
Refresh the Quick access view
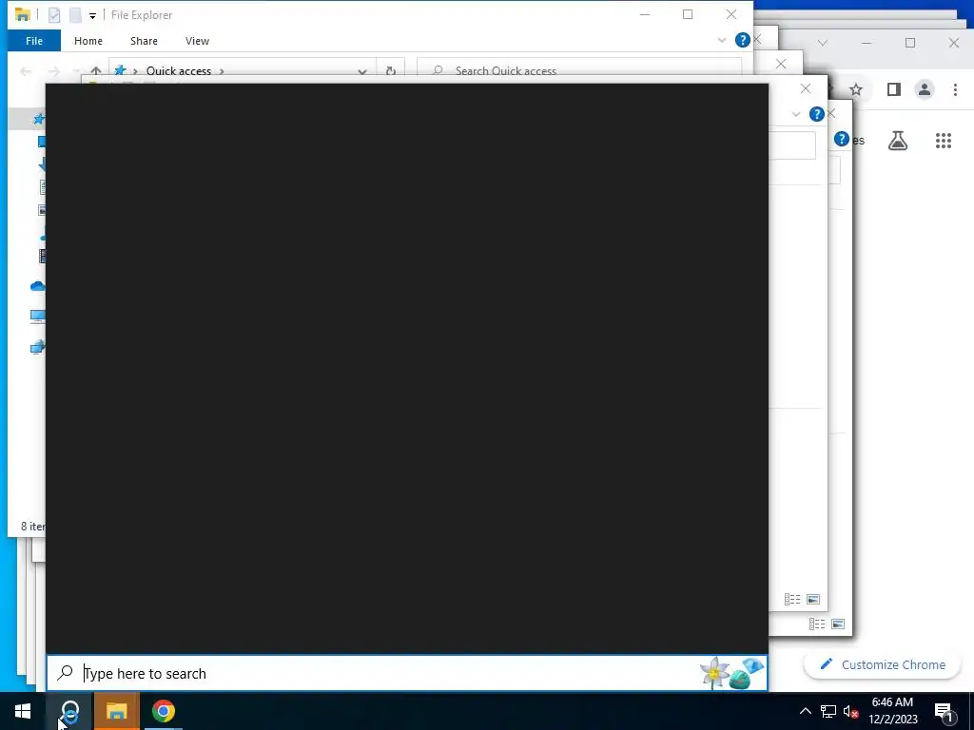click(391, 71)
